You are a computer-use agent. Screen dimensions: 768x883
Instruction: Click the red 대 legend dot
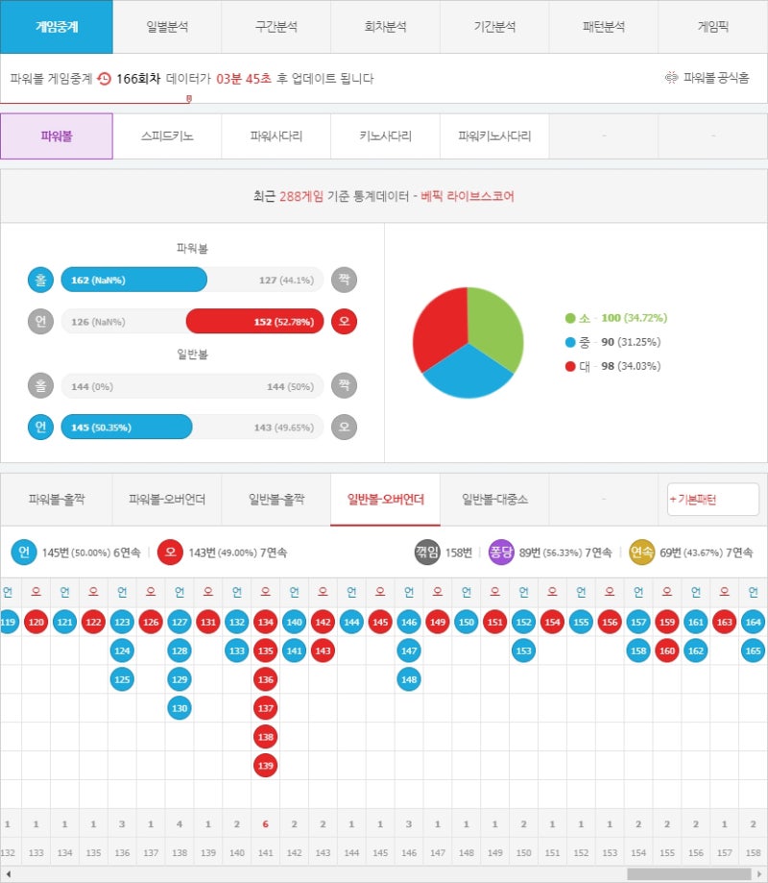click(570, 367)
